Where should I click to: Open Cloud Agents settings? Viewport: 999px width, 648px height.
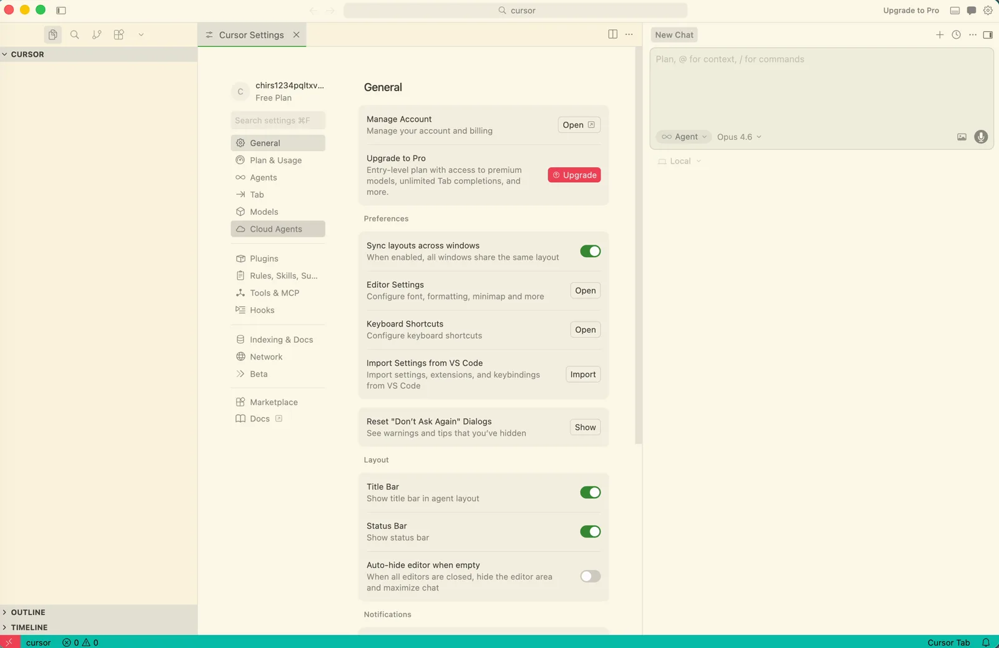(x=278, y=229)
